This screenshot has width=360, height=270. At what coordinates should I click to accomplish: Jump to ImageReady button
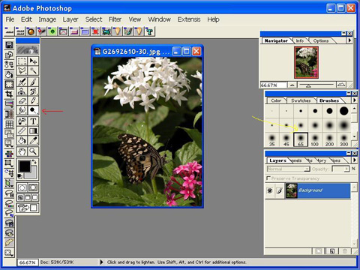(x=28, y=208)
